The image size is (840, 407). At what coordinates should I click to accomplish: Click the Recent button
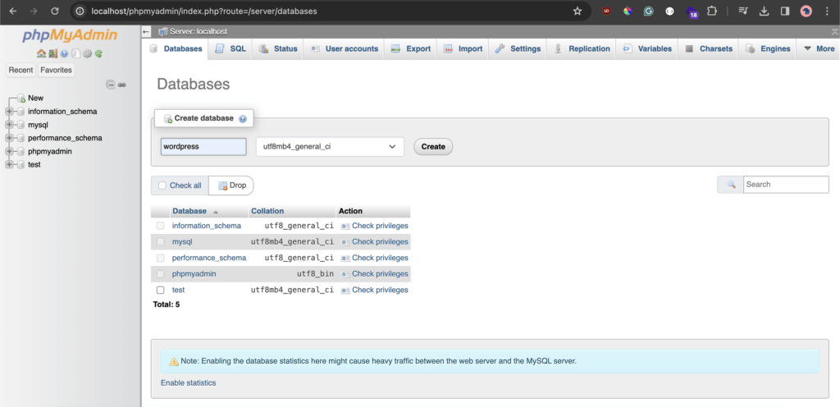coord(21,70)
